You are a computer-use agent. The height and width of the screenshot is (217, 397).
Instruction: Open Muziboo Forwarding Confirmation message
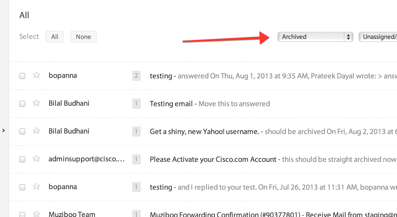point(225,214)
